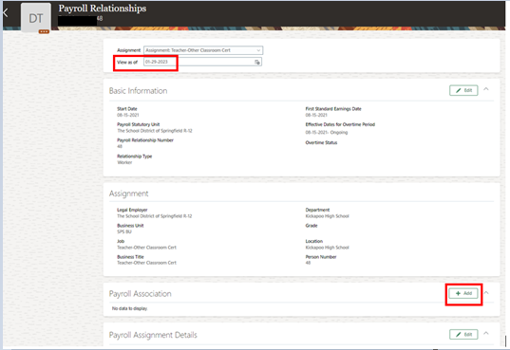510x350 pixels.
Task: Add a Payroll Association
Action: point(463,293)
